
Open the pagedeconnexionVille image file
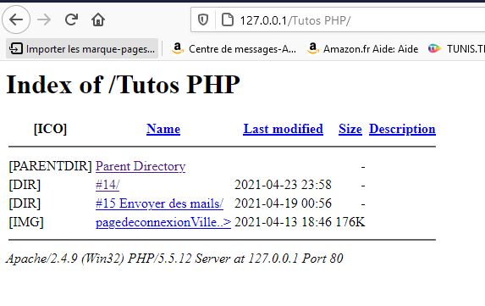pos(163,222)
